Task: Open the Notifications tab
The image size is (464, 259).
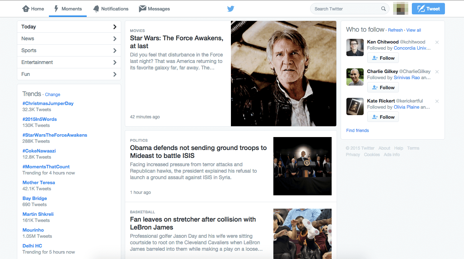Action: pos(111,9)
